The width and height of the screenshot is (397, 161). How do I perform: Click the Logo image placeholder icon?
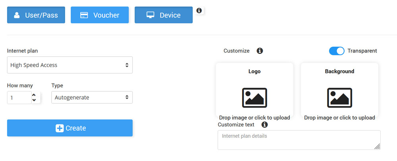(254, 98)
